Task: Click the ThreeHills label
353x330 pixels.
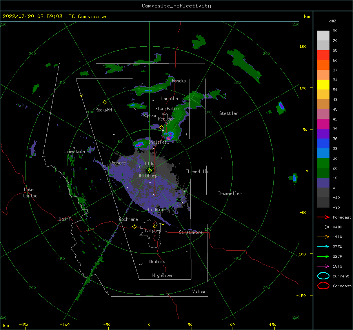Action: pos(197,171)
